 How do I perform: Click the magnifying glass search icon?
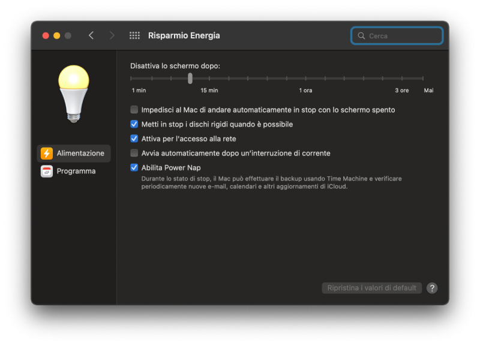click(361, 36)
